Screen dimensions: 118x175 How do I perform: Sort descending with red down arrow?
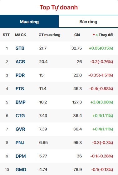(94, 35)
